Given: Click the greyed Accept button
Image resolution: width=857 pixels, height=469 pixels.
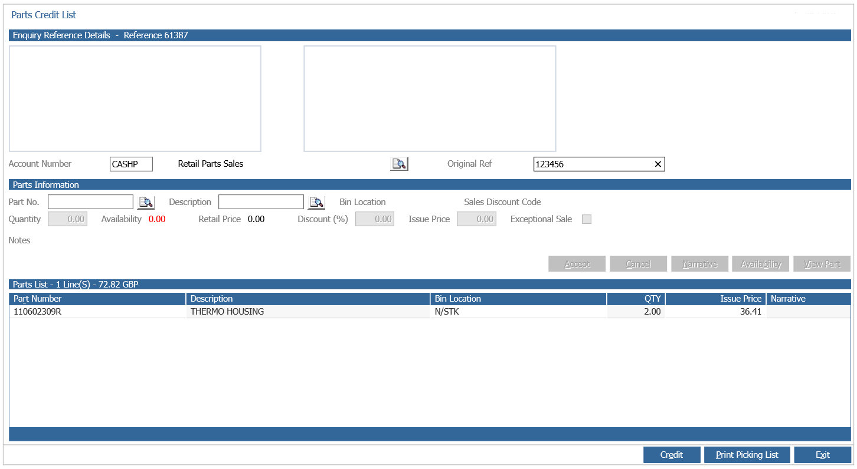Looking at the screenshot, I should [x=577, y=264].
